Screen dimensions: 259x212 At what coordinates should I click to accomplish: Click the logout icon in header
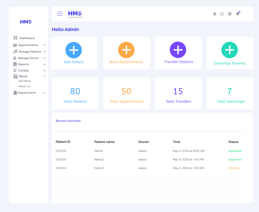(x=215, y=14)
